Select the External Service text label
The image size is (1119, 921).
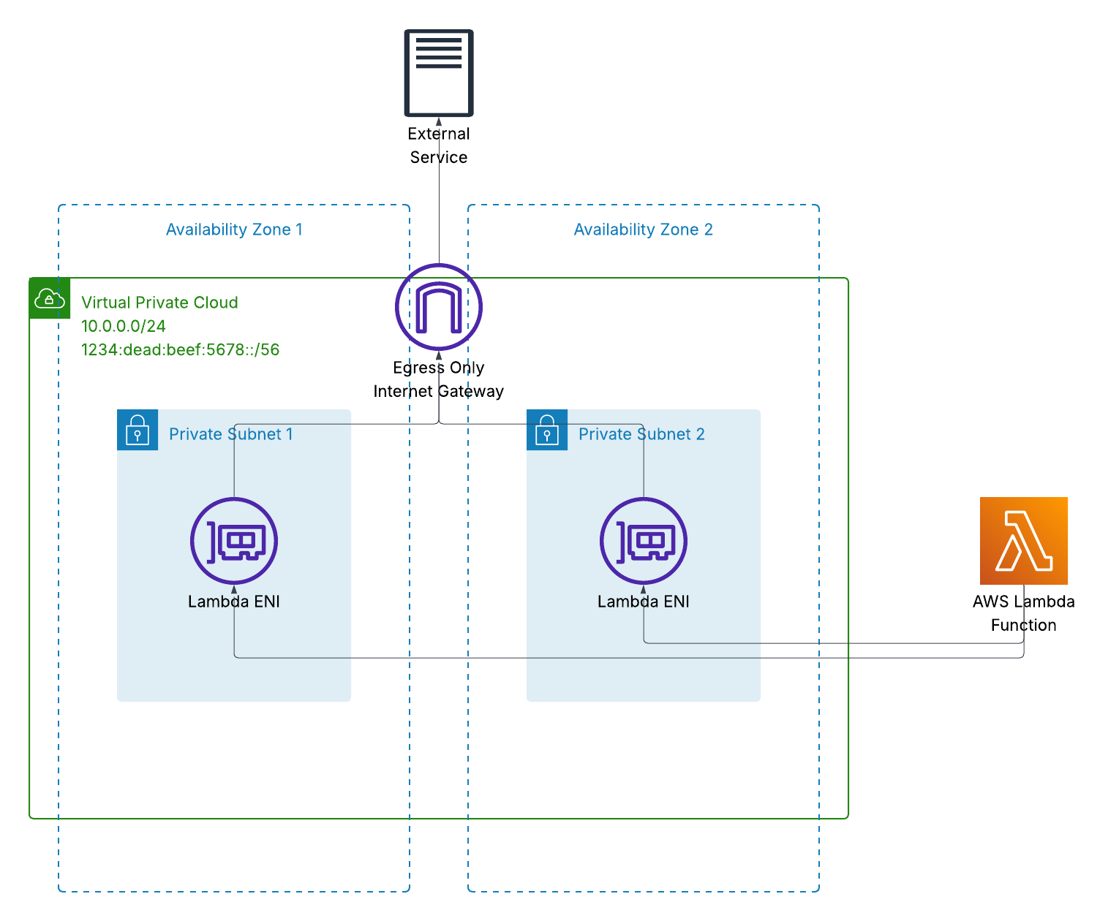439,145
